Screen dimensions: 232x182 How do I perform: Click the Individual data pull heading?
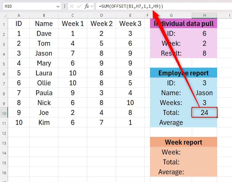click(184, 23)
